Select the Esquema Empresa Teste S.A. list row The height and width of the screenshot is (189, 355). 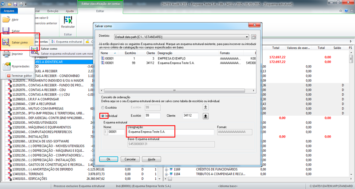[178, 63]
